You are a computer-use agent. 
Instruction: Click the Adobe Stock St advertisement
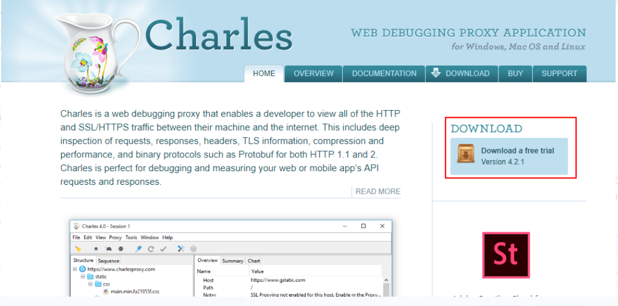(506, 255)
